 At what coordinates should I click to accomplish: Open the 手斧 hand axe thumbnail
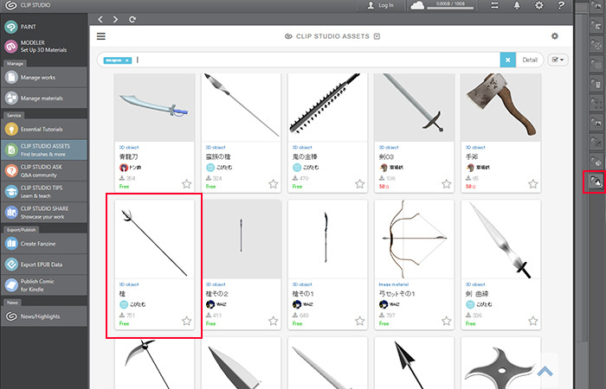(501, 107)
